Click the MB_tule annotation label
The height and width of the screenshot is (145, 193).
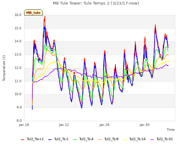(33, 12)
